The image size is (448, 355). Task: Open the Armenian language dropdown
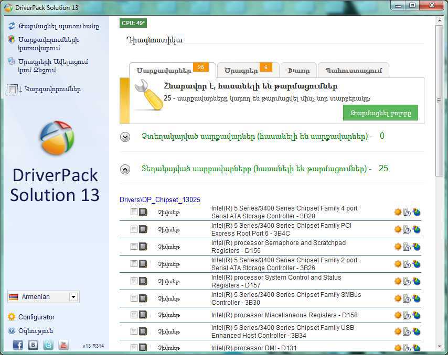(x=44, y=297)
